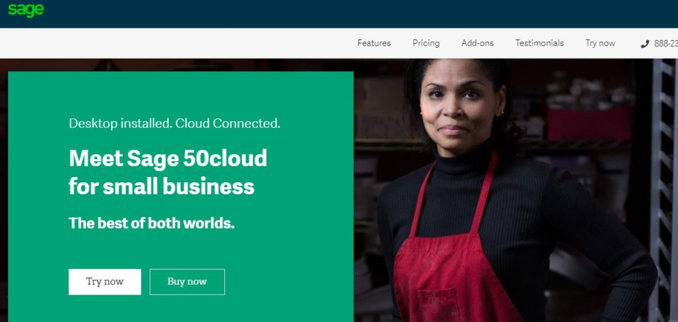
Task: Click the metal shelving rack in photo
Action: [664, 174]
